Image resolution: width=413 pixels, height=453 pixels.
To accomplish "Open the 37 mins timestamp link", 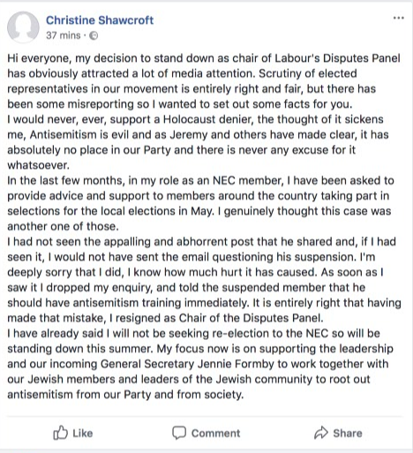I will [x=64, y=35].
